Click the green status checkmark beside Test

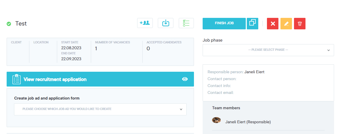9,24
